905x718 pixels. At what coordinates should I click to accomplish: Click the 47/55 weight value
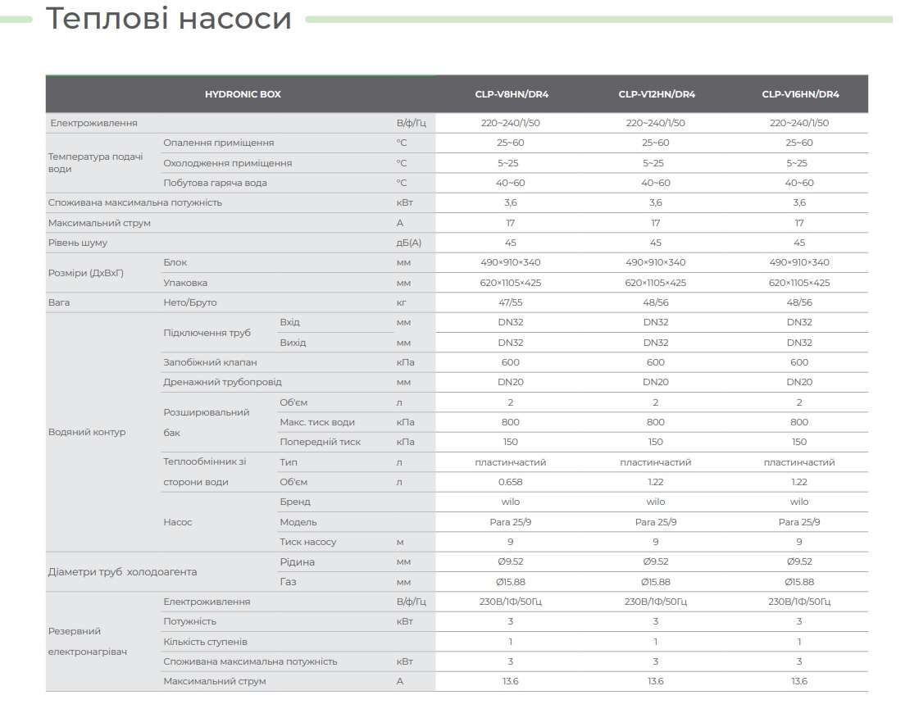click(x=512, y=302)
